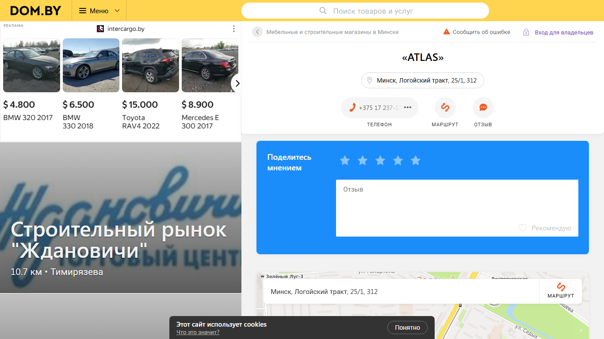
Task: Click the Отзыв speech bubble icon
Action: point(483,108)
